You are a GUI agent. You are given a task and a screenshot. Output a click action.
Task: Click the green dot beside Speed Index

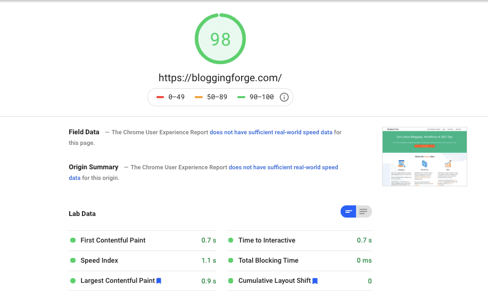pos(73,260)
